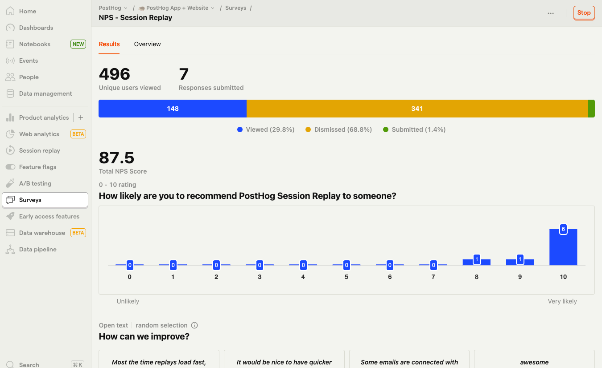
Task: Select the A/B testing menu label
Action: click(35, 183)
